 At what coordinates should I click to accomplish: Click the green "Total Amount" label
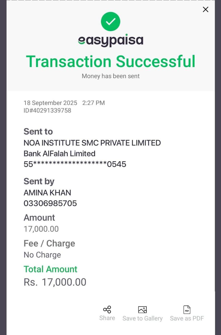click(50, 269)
